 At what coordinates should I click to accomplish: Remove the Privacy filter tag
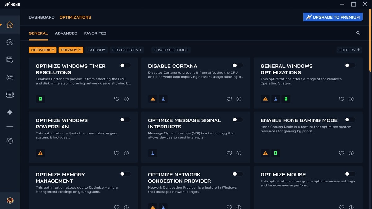pos(80,50)
